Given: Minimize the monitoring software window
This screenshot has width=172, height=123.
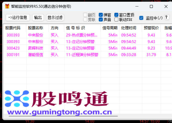Looking at the screenshot, I should pyautogui.click(x=137, y=6).
